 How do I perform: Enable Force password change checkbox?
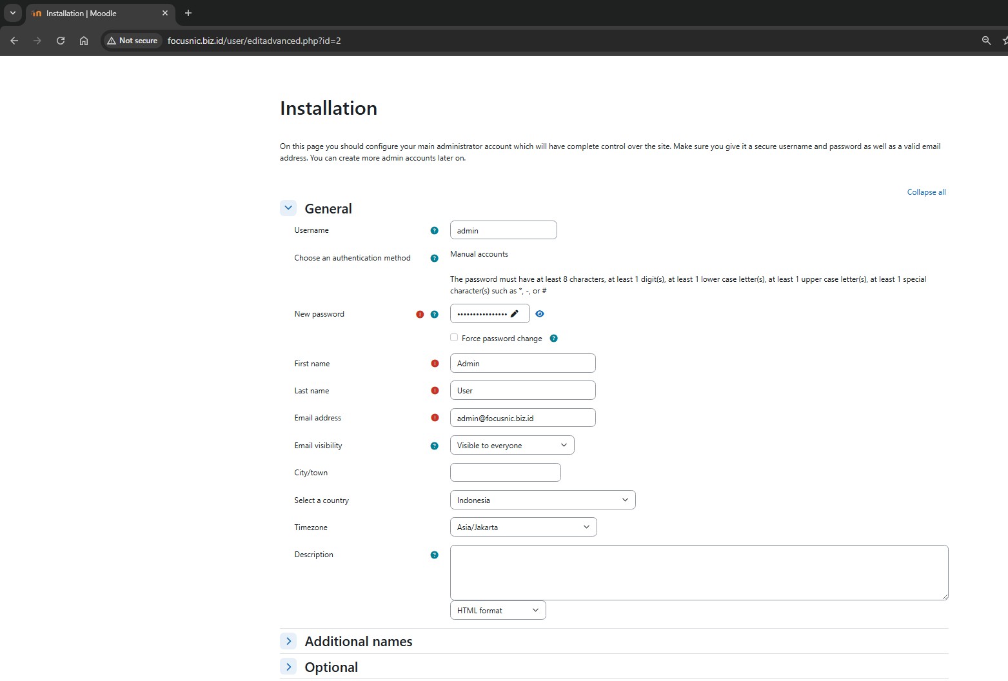click(454, 338)
